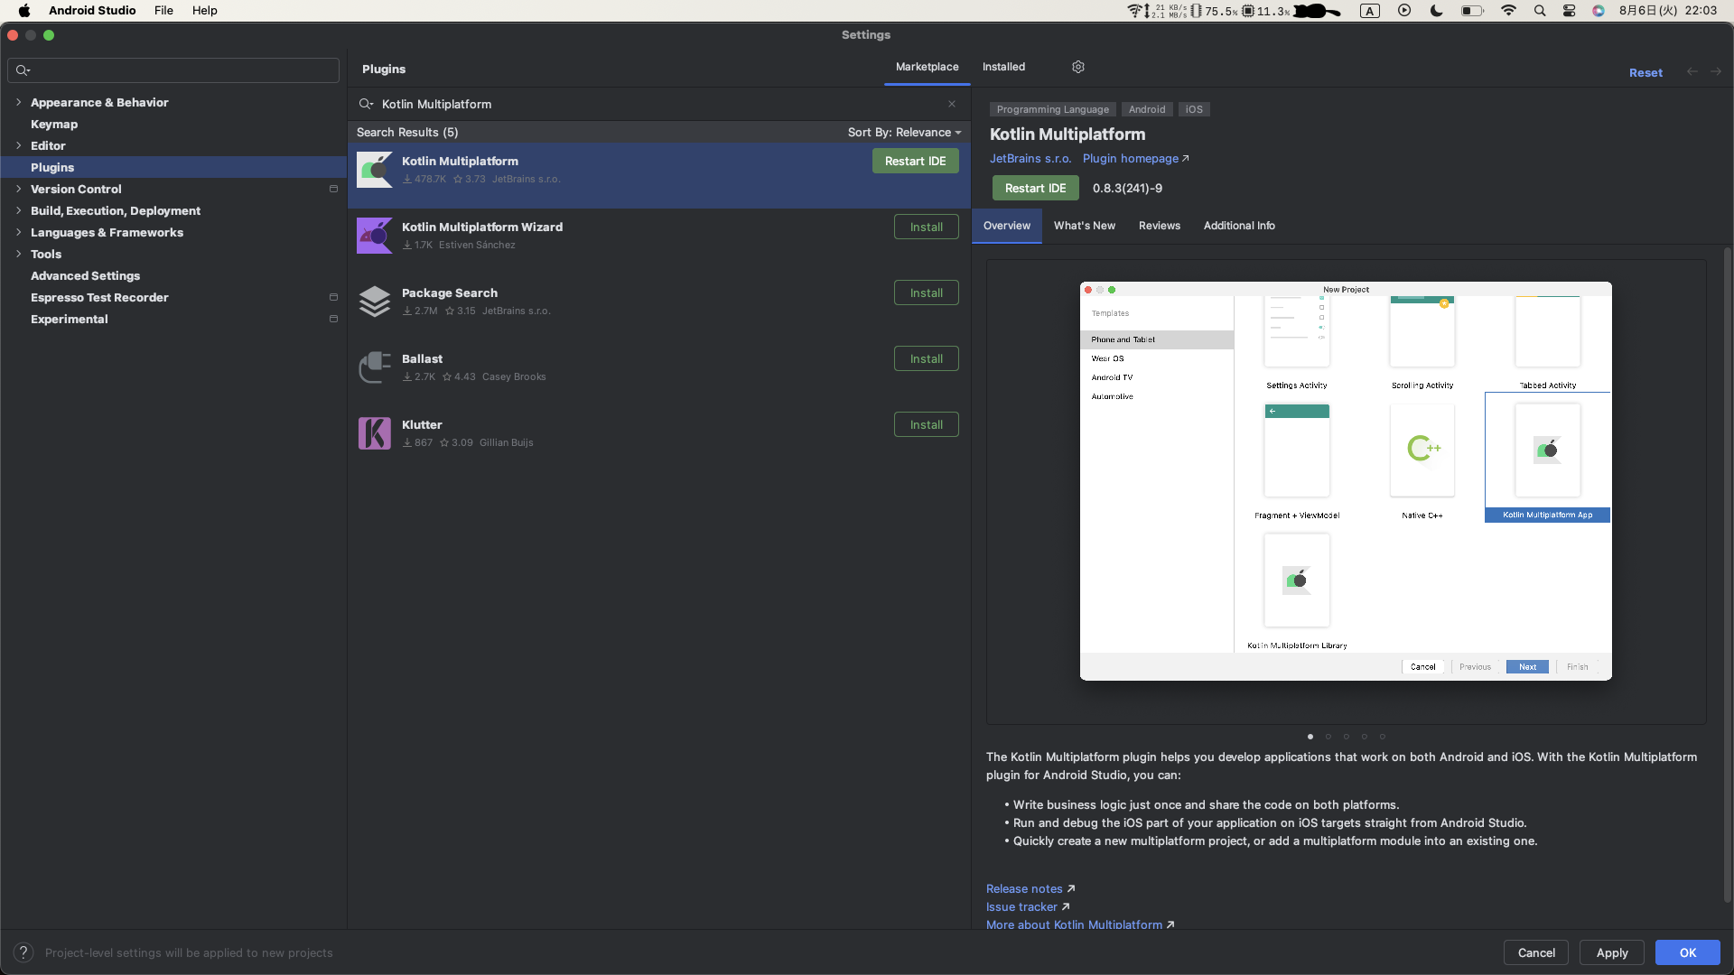
Task: Click the Package Search plugin icon
Action: point(374,302)
